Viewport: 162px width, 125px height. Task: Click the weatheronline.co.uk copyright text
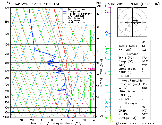tap(135, 123)
